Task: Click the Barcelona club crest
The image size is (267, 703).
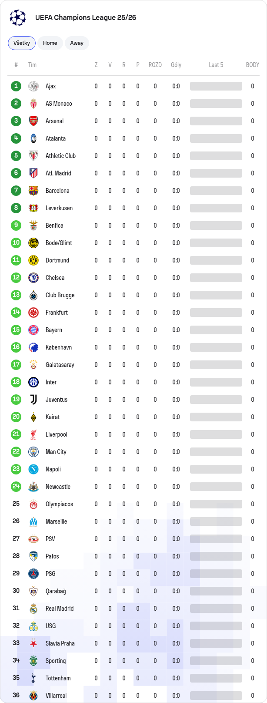Action: pos(33,191)
